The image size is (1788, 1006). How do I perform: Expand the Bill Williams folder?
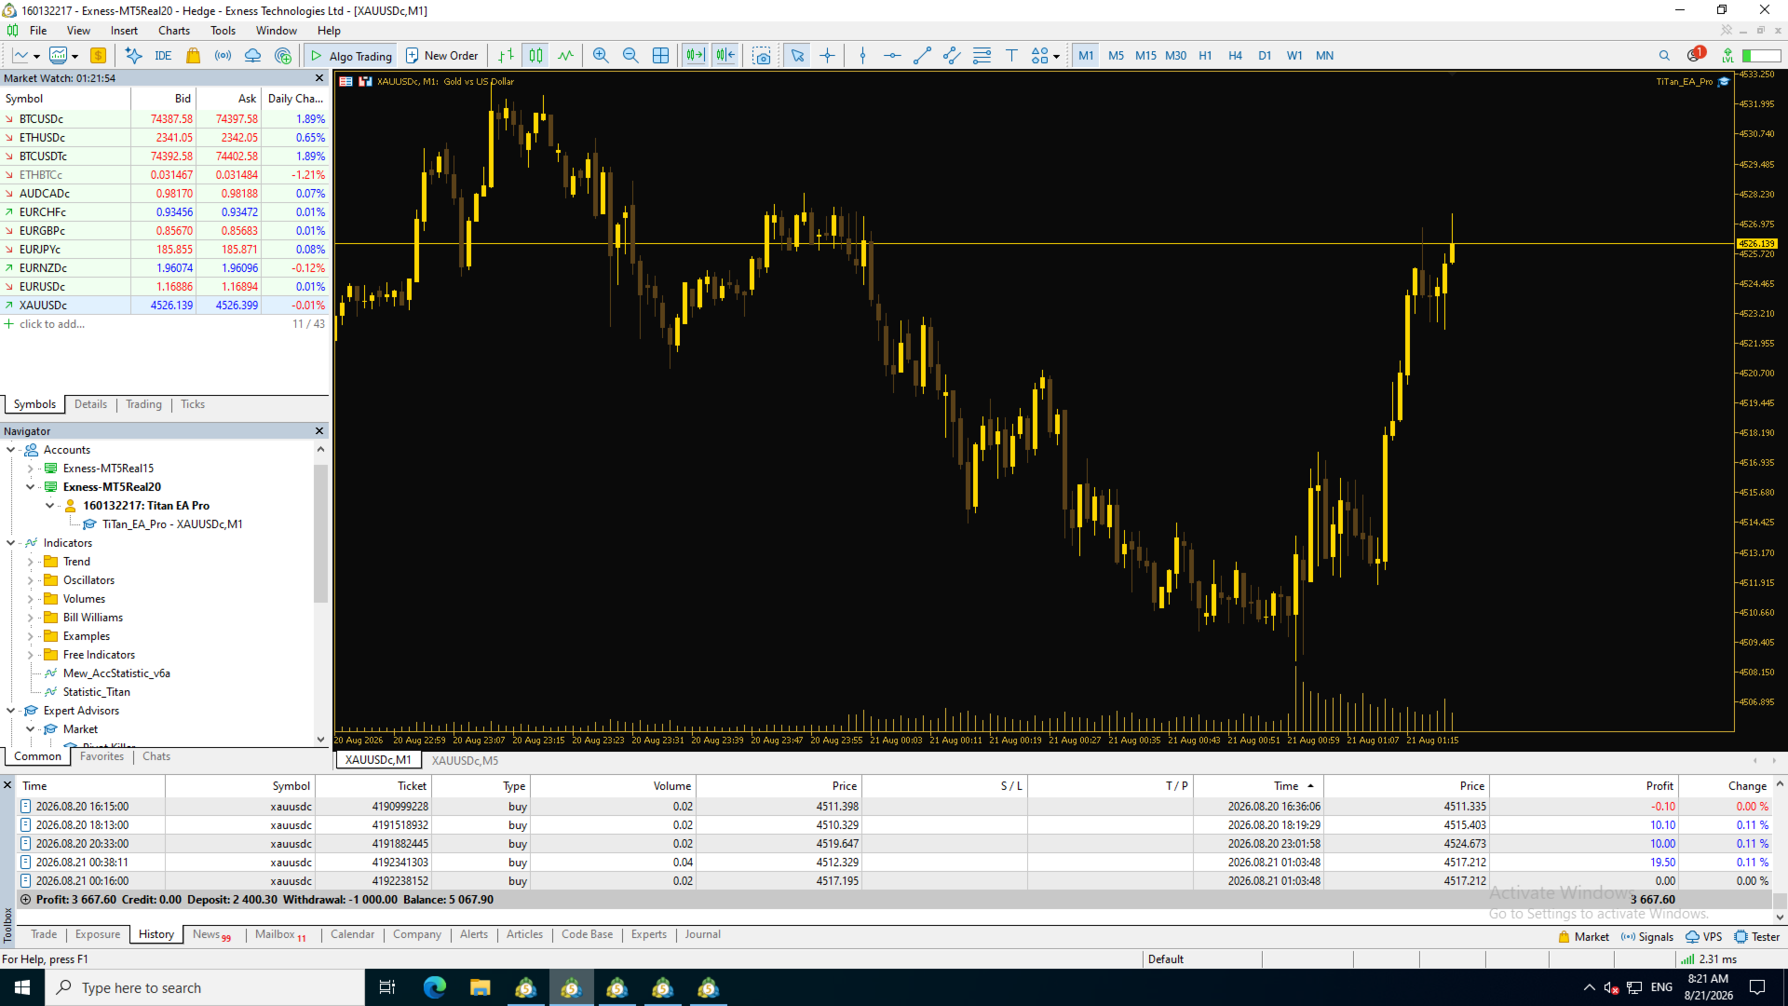pos(30,618)
